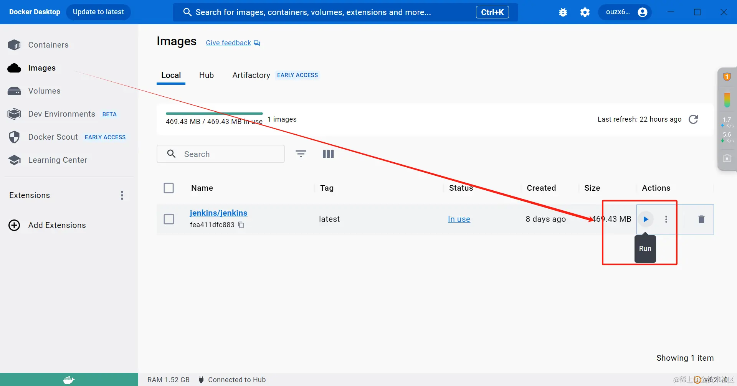
Task: Open the column display options icon
Action: pyautogui.click(x=328, y=154)
